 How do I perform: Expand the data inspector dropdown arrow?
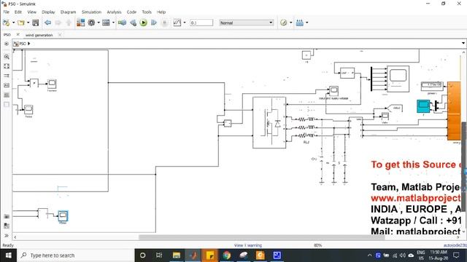click(185, 23)
